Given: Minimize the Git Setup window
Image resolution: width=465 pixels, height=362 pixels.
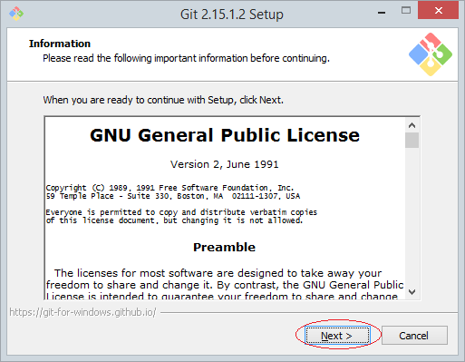Looking at the screenshot, I should pos(382,12).
